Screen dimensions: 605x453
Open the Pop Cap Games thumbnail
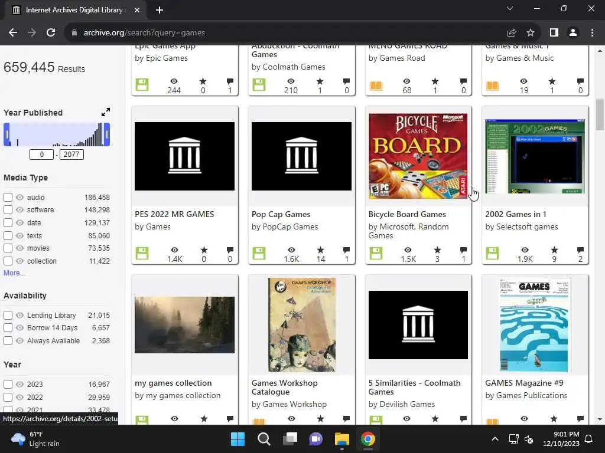(301, 156)
